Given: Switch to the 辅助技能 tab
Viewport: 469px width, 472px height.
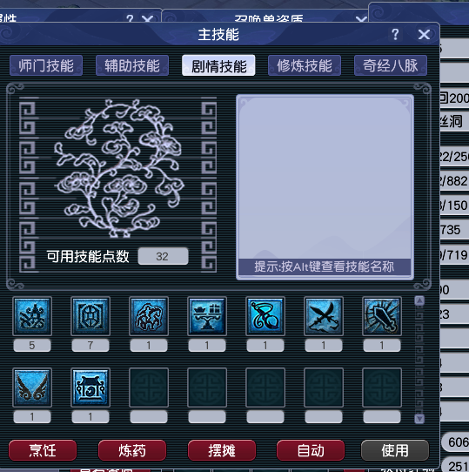Looking at the screenshot, I should [x=132, y=65].
